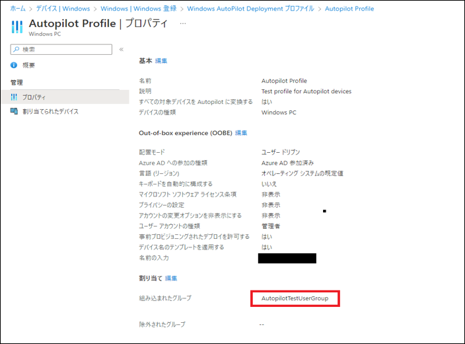Screen dimensions: 465x344
Task: Open Windows | Windows 登録 breadcrumb
Action: (x=137, y=9)
